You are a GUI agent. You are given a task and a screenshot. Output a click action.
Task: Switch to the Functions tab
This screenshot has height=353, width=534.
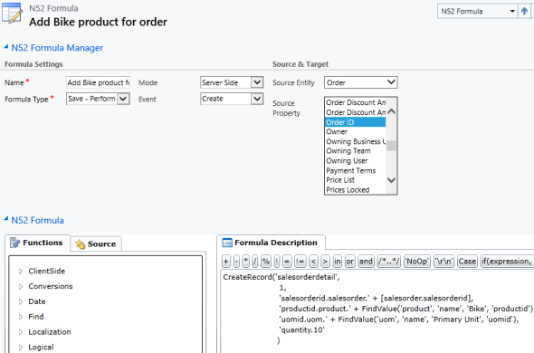pos(37,243)
